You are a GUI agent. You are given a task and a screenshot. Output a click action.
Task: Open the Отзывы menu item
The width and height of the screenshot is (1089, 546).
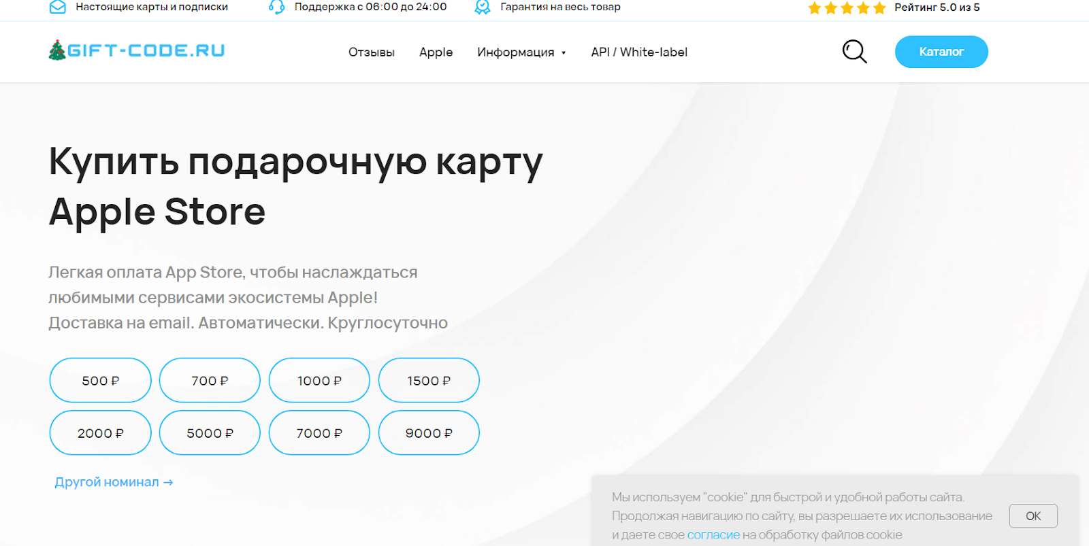coord(371,52)
